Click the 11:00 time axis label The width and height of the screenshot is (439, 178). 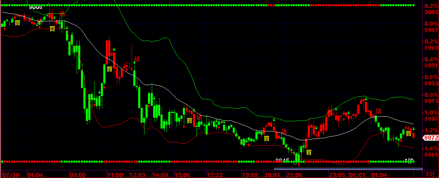(115, 174)
